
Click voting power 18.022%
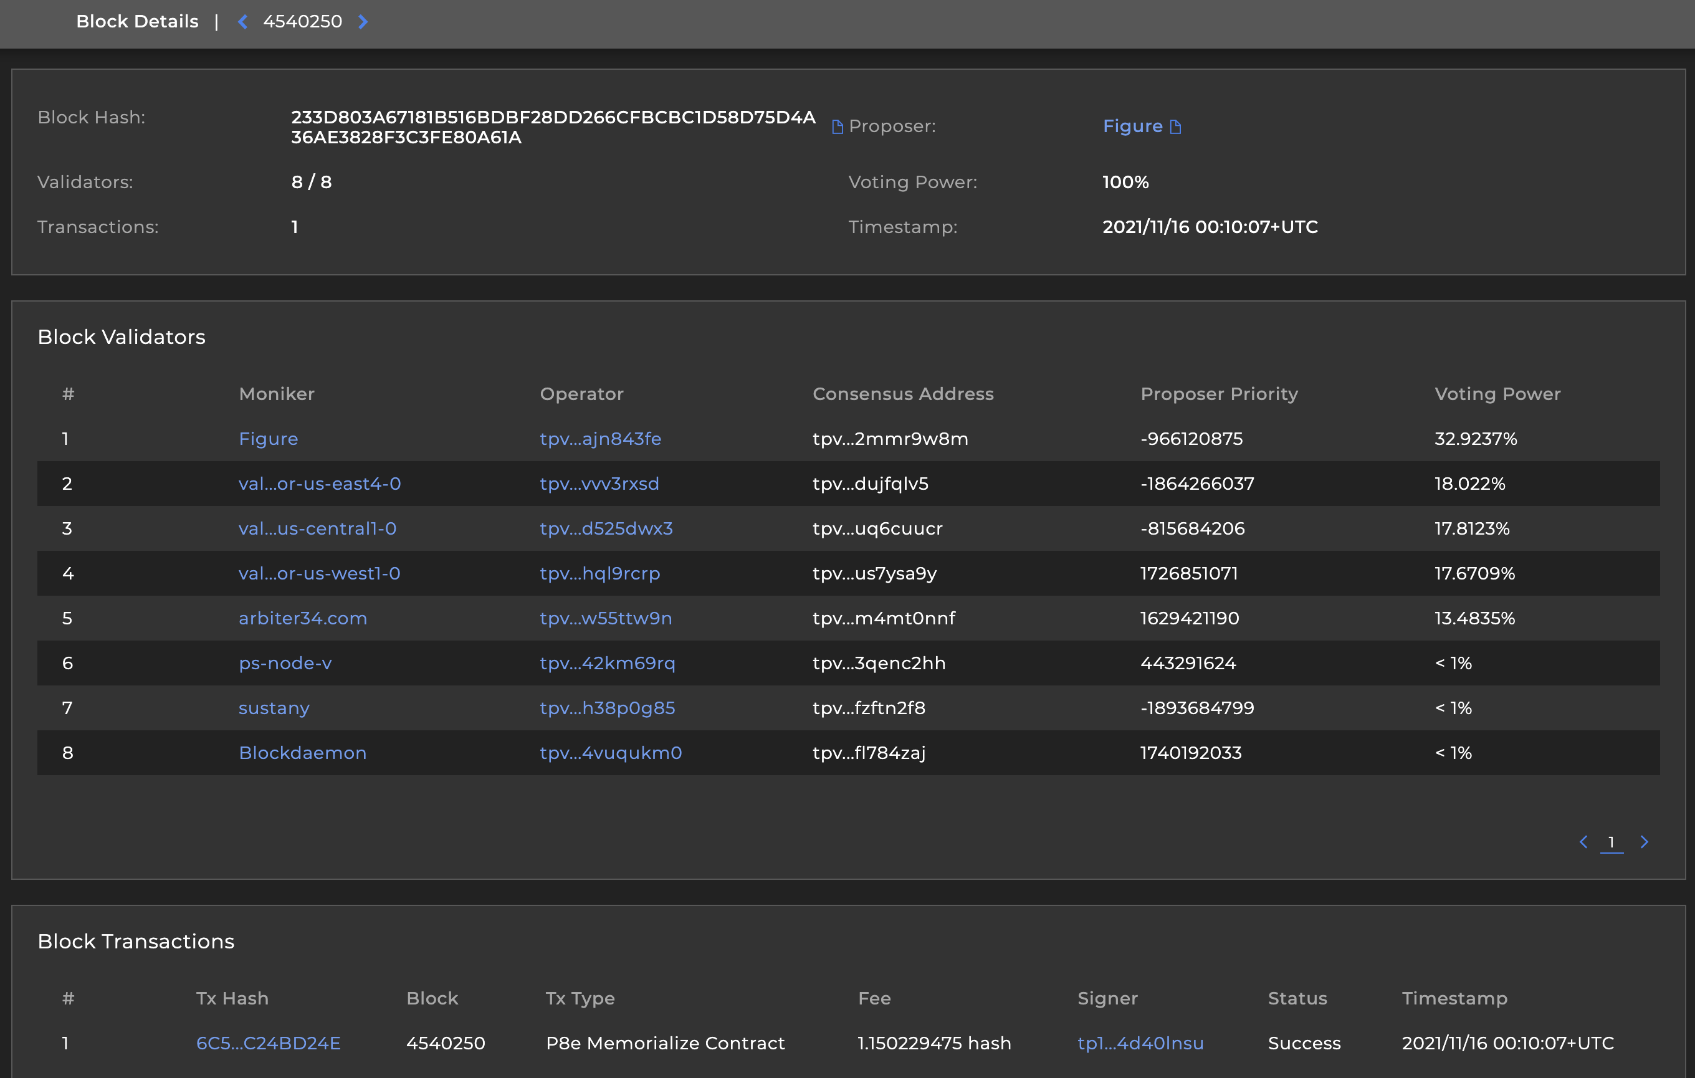tap(1469, 484)
